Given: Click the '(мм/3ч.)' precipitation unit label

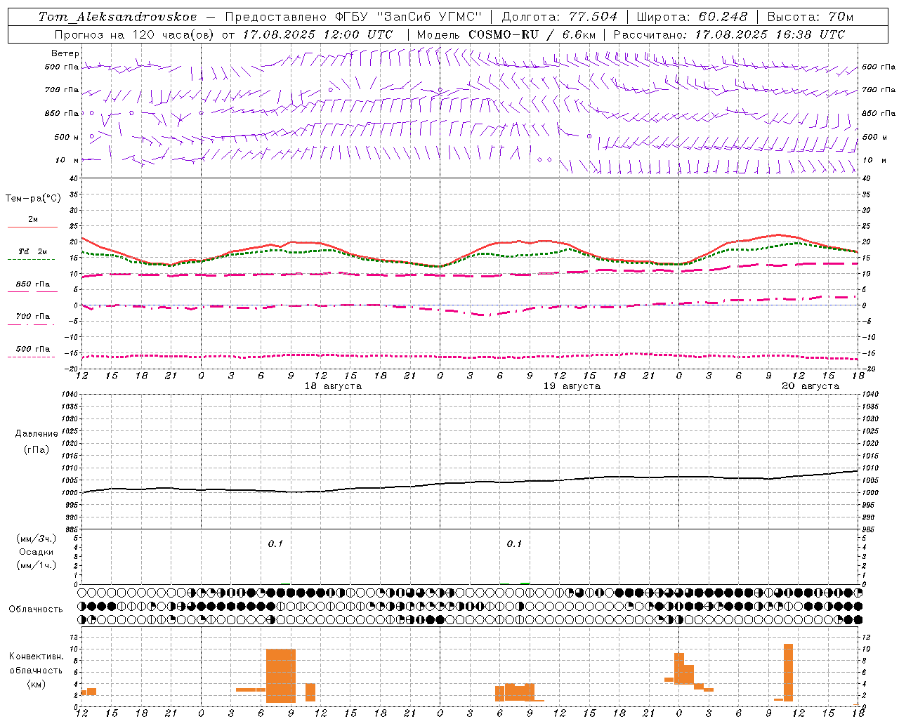Looking at the screenshot, I should click(x=37, y=539).
